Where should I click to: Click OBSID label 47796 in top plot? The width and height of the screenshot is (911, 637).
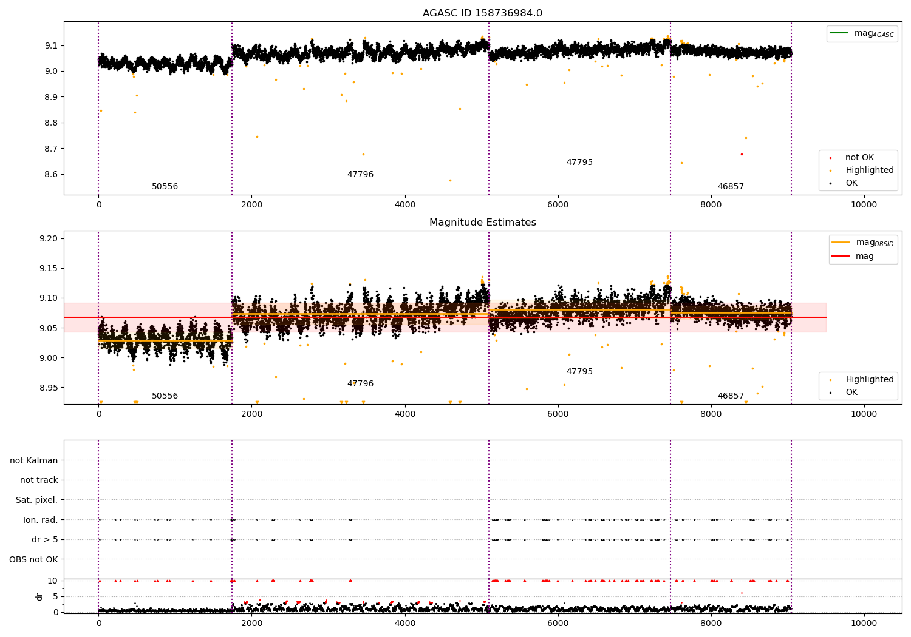pos(360,175)
